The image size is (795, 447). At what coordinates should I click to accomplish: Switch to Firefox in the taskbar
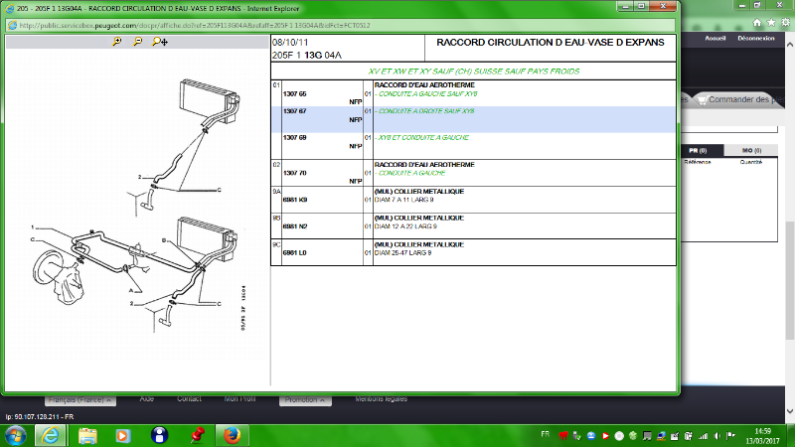coord(232,436)
